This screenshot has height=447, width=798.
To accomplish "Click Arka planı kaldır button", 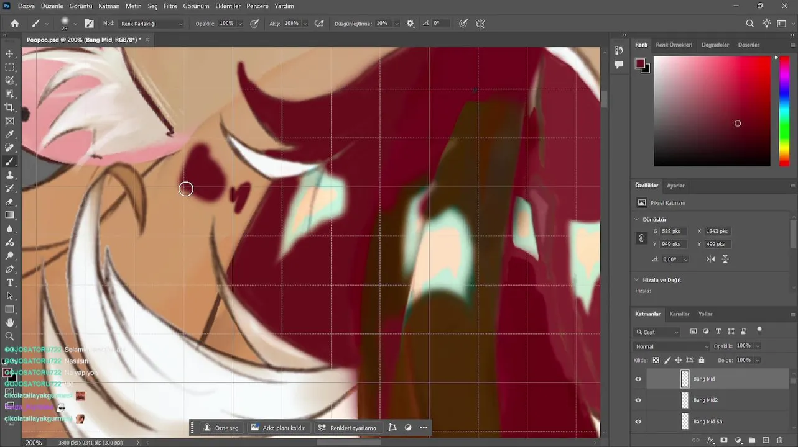I will coord(278,428).
